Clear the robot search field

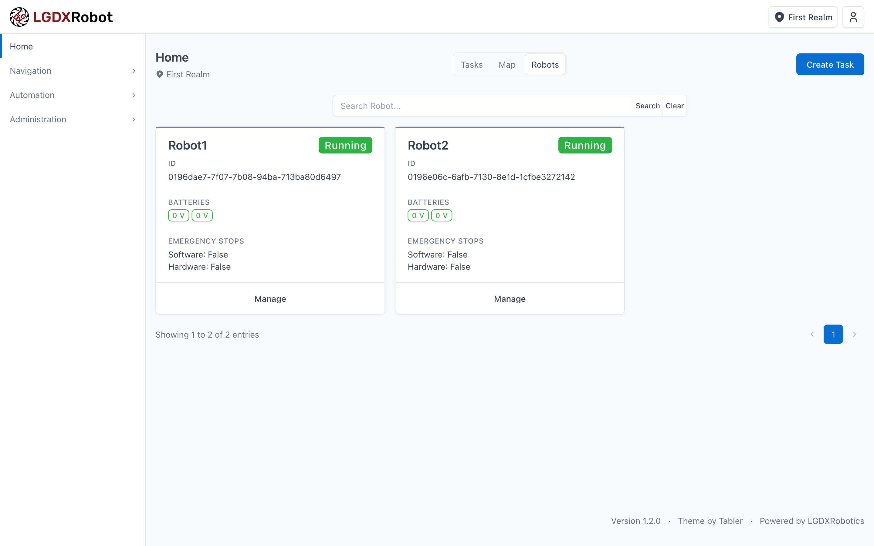674,106
